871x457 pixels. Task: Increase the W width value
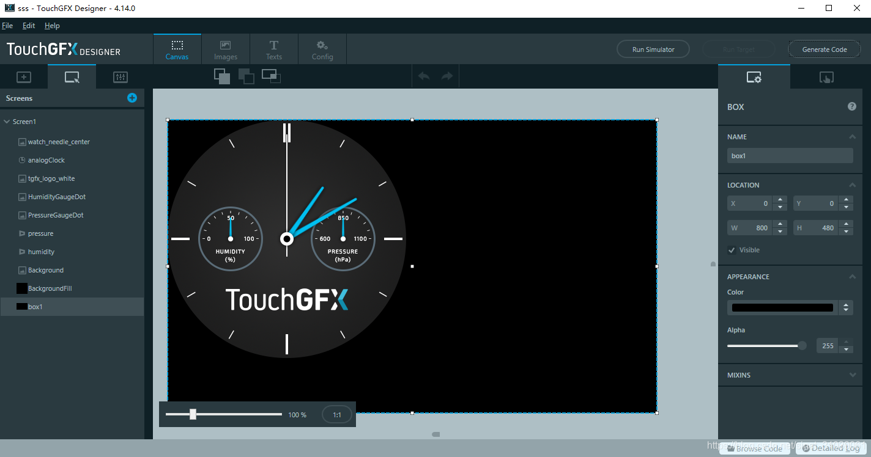780,224
